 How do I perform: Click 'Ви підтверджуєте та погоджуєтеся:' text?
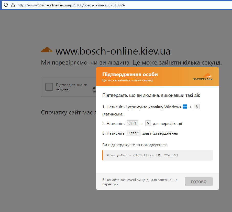point(135,145)
